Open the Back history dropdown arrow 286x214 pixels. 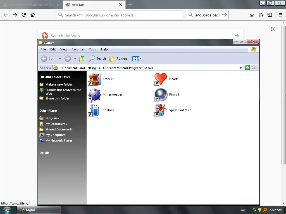pos(60,59)
